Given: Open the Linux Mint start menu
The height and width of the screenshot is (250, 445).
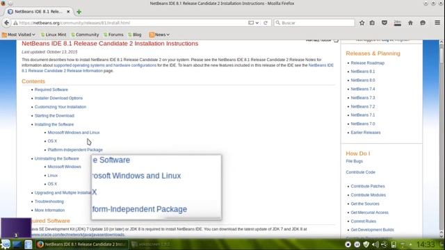Looking at the screenshot, I should [6, 244].
